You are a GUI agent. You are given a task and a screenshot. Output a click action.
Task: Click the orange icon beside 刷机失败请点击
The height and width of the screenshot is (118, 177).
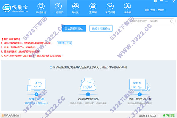click(2, 116)
